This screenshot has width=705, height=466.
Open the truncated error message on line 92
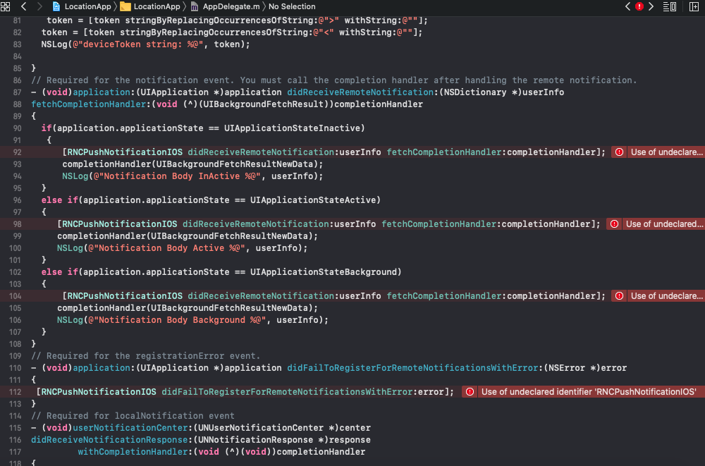666,152
